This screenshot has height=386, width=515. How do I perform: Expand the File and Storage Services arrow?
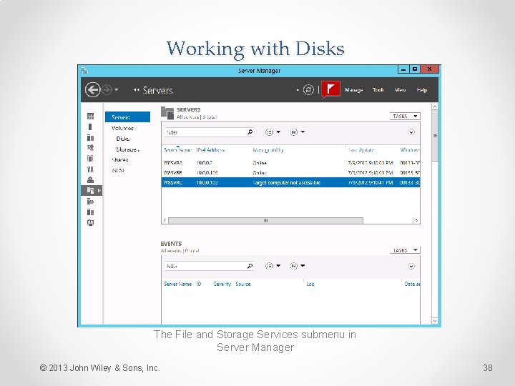point(99,190)
